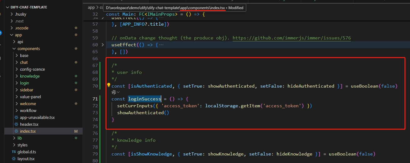This screenshot has width=410, height=163.
Task: Click the loginSuccess identifier on line 71
Action: pos(144,99)
